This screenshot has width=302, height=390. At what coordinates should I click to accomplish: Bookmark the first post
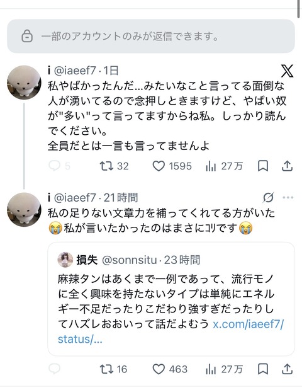[263, 166]
